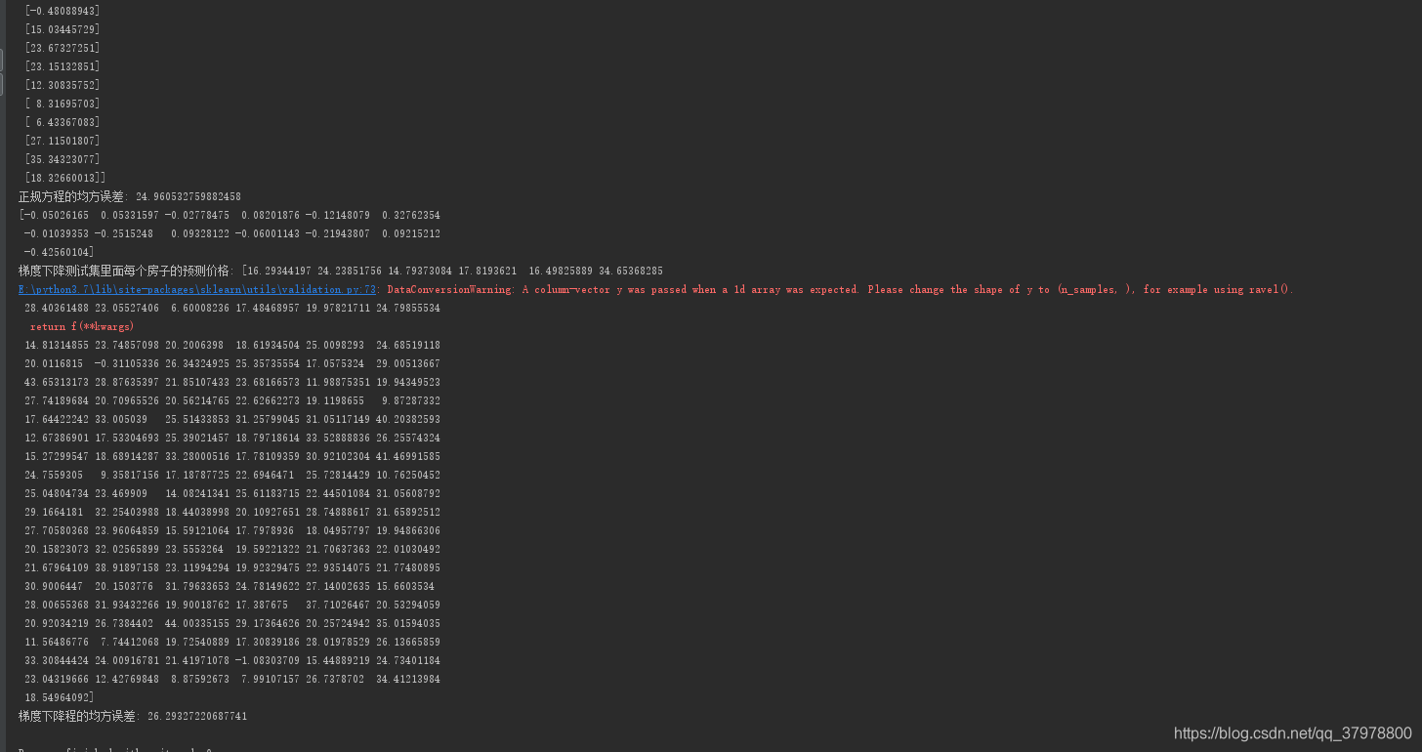Select the value [27.11501807] in output

(x=63, y=141)
